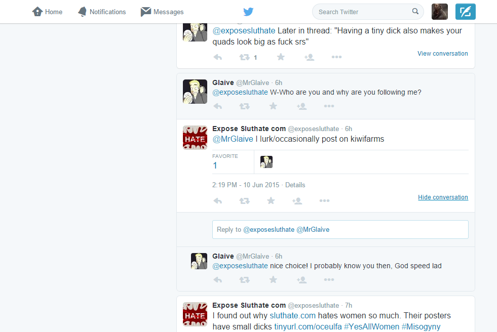Image resolution: width=497 pixels, height=332 pixels.
Task: Click 7h timestamp on Expose Sluthate tweet
Action: [x=349, y=305]
